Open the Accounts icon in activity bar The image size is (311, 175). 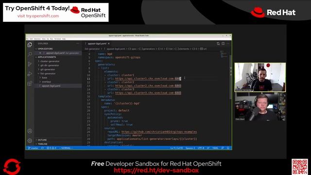coord(30,131)
